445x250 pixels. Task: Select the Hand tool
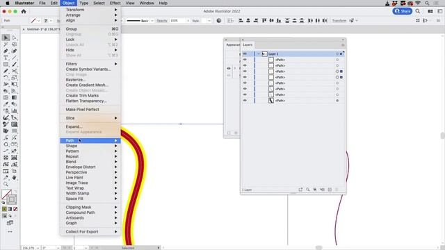[14, 178]
